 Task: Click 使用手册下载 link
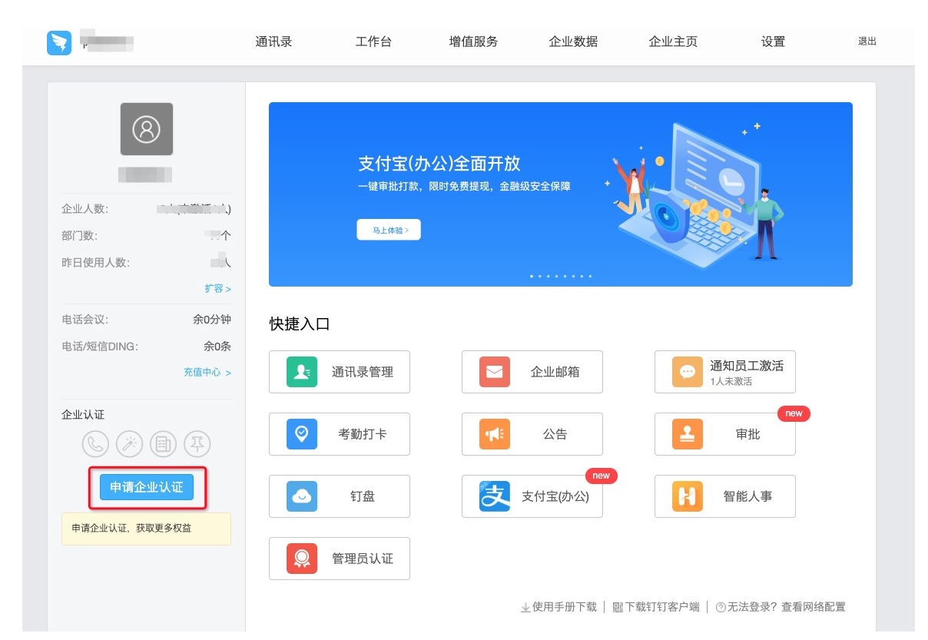[x=565, y=607]
